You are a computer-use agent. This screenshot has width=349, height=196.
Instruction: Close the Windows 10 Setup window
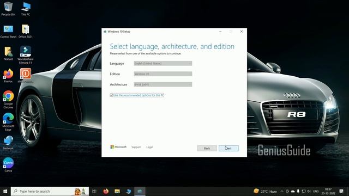242,32
